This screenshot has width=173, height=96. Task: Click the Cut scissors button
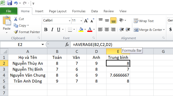[19, 19]
